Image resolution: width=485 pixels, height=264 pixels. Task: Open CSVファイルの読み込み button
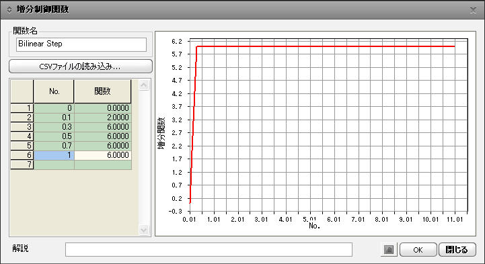[x=81, y=67]
